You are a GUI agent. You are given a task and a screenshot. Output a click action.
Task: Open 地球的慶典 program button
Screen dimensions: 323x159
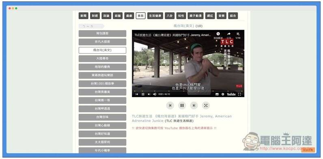[102, 67]
